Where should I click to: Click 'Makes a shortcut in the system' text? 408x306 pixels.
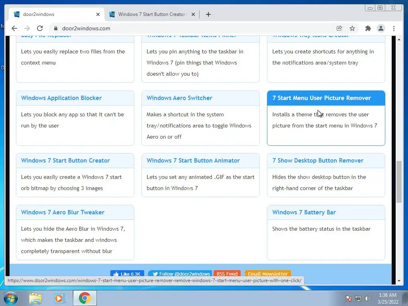(x=199, y=126)
